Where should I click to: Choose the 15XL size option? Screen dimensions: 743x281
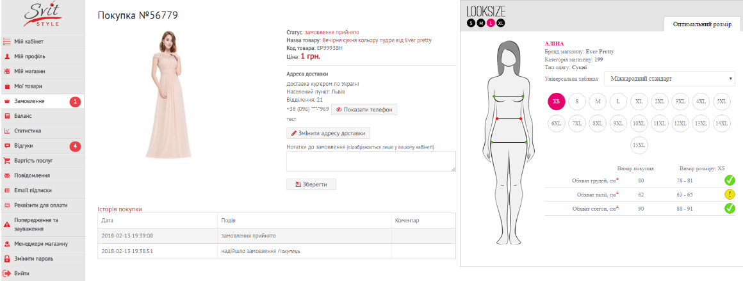click(639, 145)
